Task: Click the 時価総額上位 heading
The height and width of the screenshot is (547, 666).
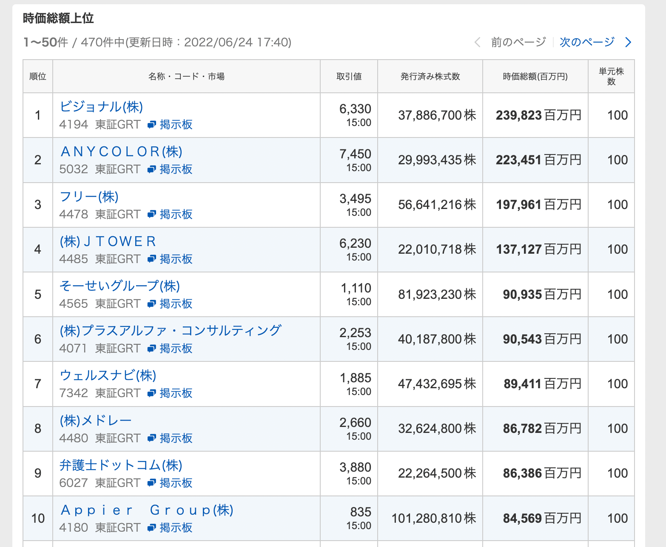Action: 58,18
